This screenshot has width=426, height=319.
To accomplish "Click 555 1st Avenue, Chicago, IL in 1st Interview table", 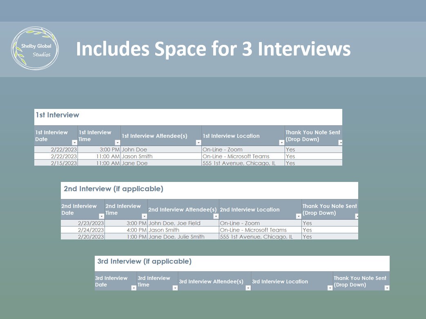I will point(243,163).
